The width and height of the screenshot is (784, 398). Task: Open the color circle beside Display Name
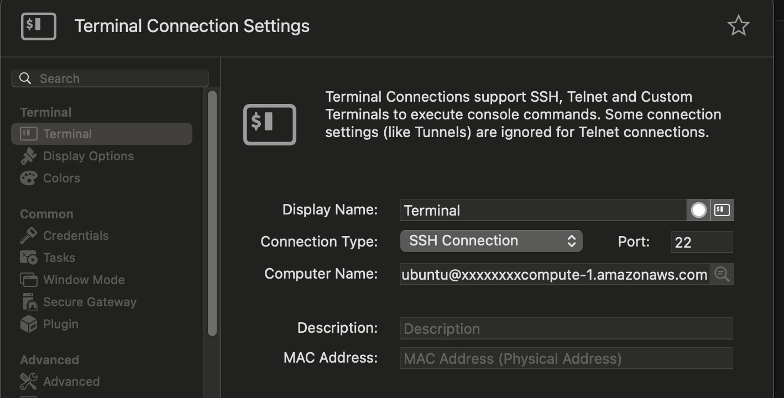(699, 210)
